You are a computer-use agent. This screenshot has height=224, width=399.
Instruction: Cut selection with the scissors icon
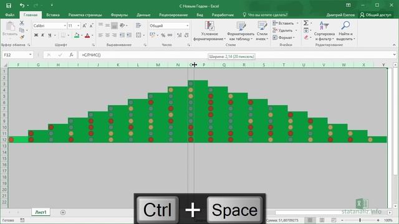[22, 23]
